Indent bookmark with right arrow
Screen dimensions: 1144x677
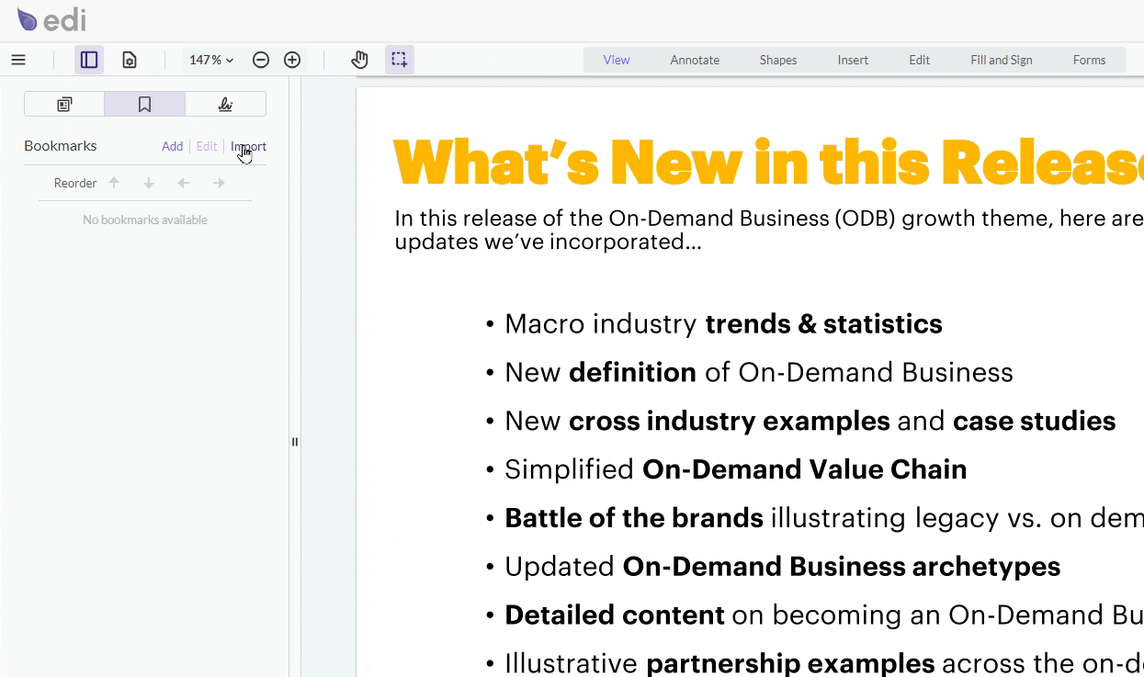pyautogui.click(x=219, y=183)
